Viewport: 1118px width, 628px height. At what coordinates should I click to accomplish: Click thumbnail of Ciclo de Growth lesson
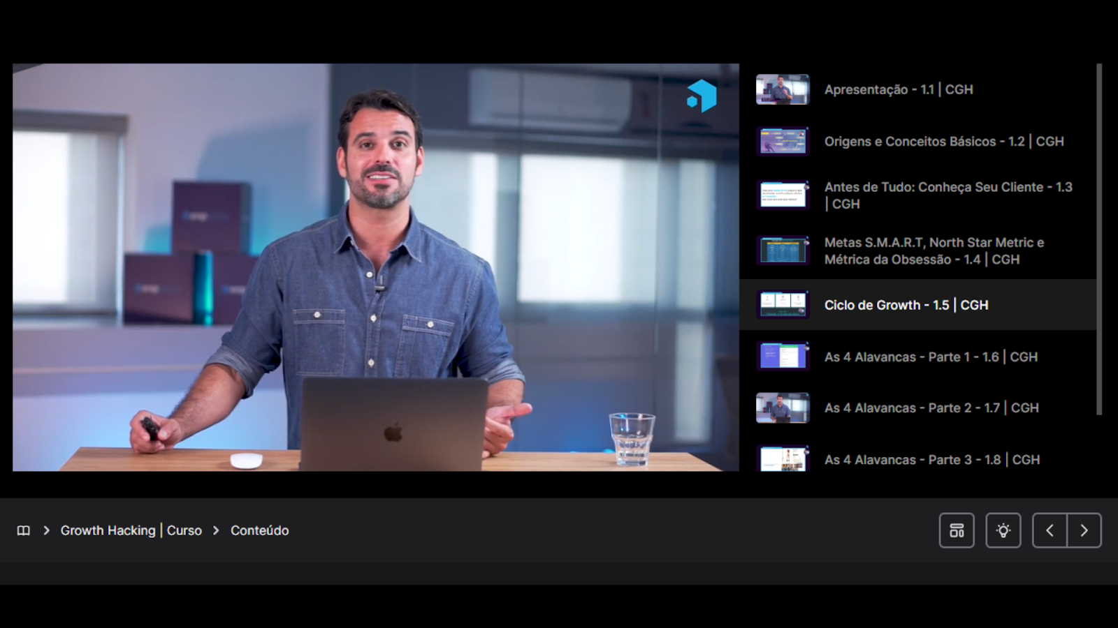click(783, 305)
